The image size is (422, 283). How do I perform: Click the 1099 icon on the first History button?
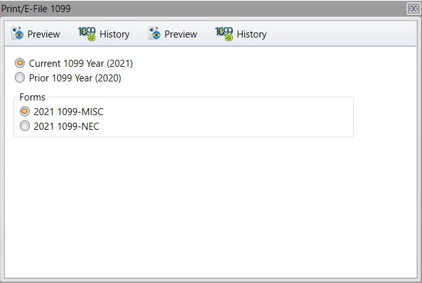(x=87, y=34)
